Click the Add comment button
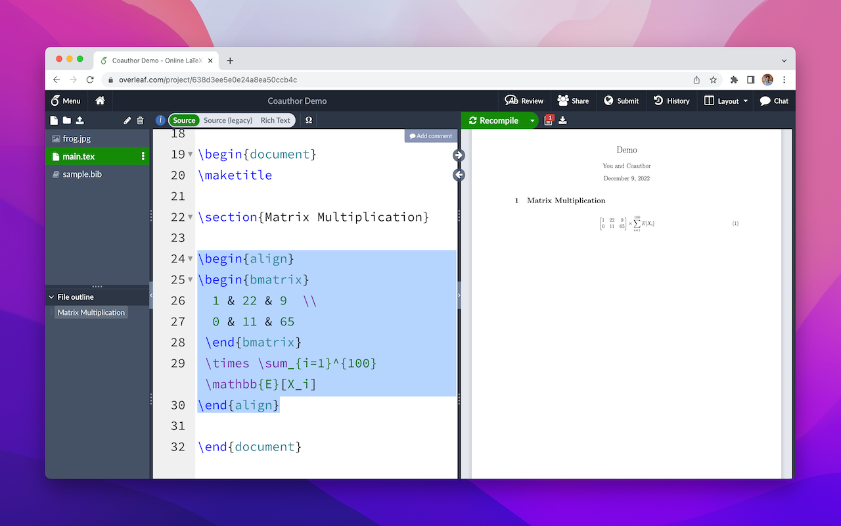The width and height of the screenshot is (841, 526). click(x=430, y=136)
